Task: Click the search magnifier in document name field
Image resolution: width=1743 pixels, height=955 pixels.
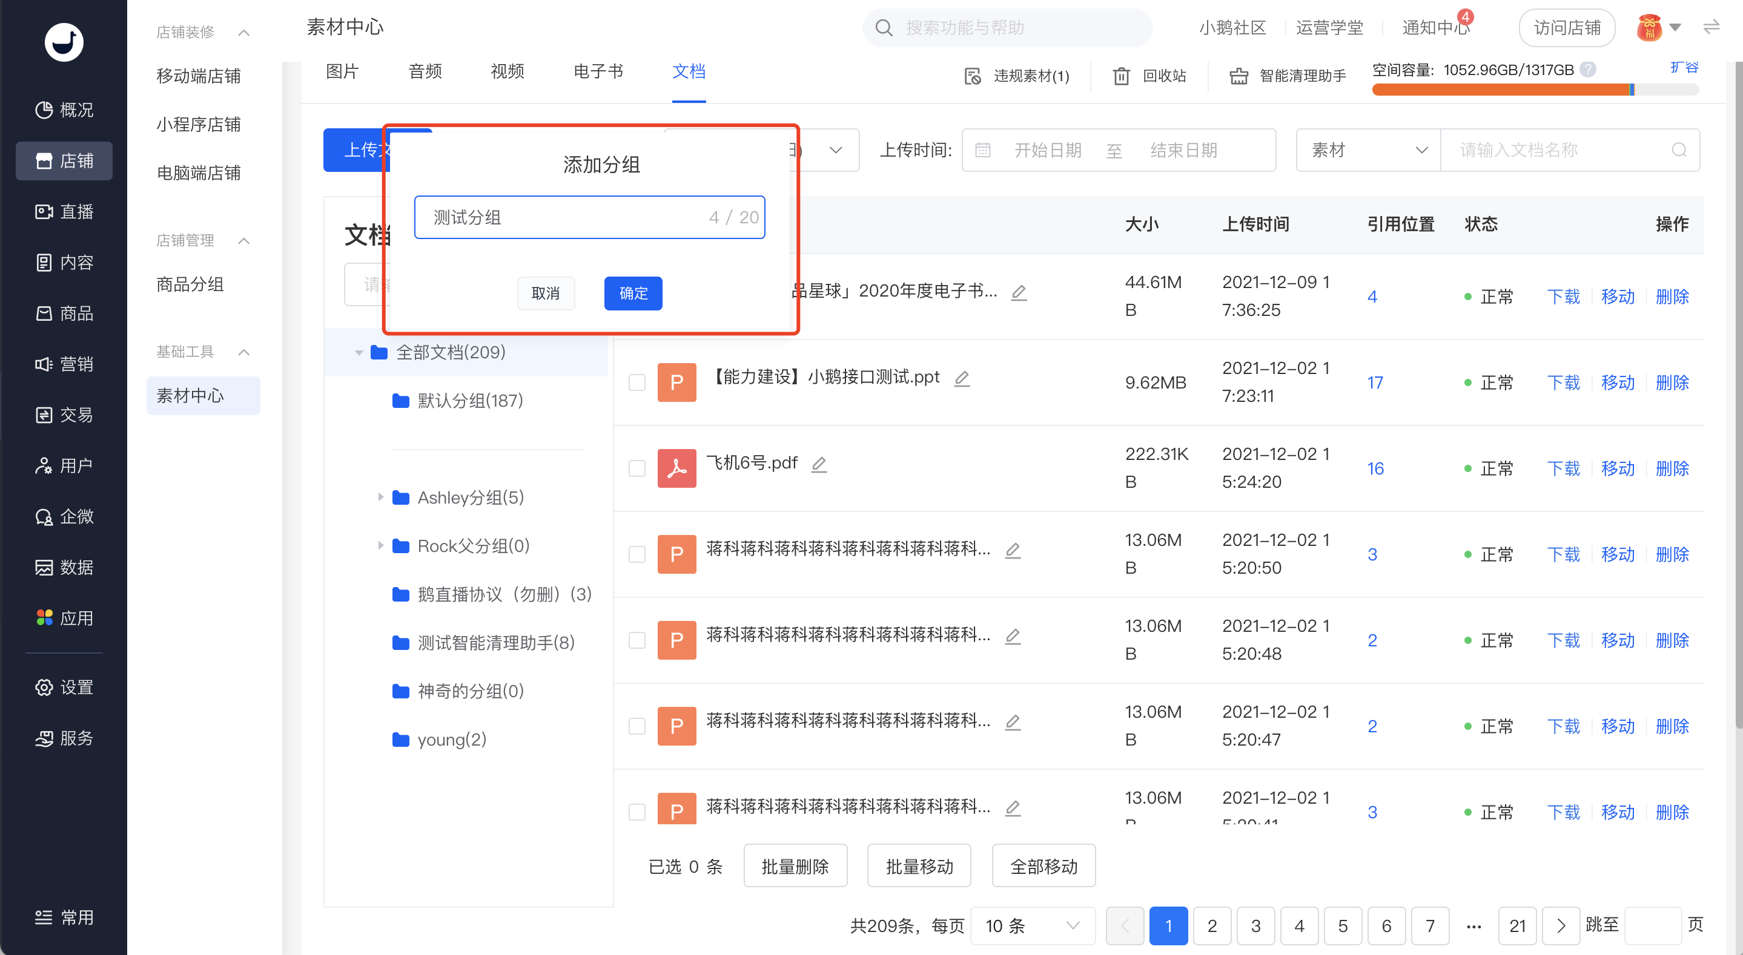Action: point(1679,150)
